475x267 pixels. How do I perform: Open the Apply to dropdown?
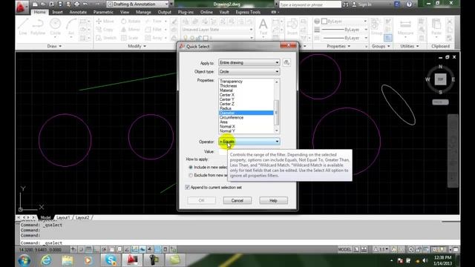point(249,62)
